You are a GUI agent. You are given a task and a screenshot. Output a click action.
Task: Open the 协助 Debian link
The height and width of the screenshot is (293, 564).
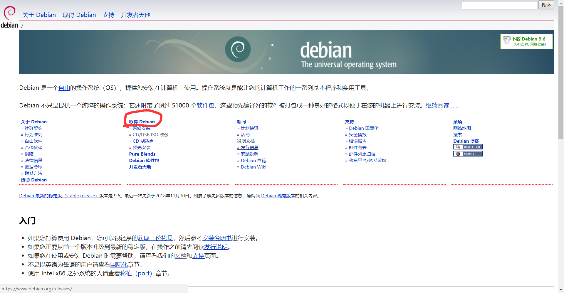coord(34,180)
